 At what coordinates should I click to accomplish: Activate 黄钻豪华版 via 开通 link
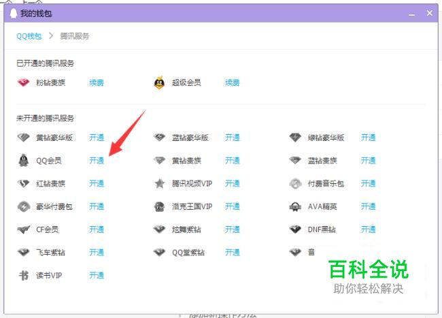click(x=97, y=138)
